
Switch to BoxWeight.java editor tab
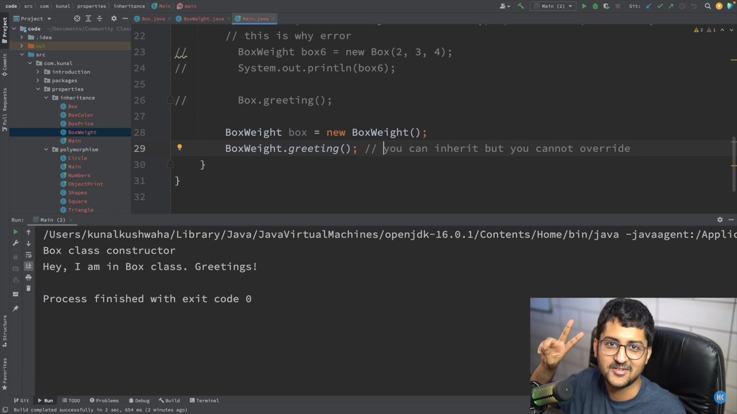203,19
